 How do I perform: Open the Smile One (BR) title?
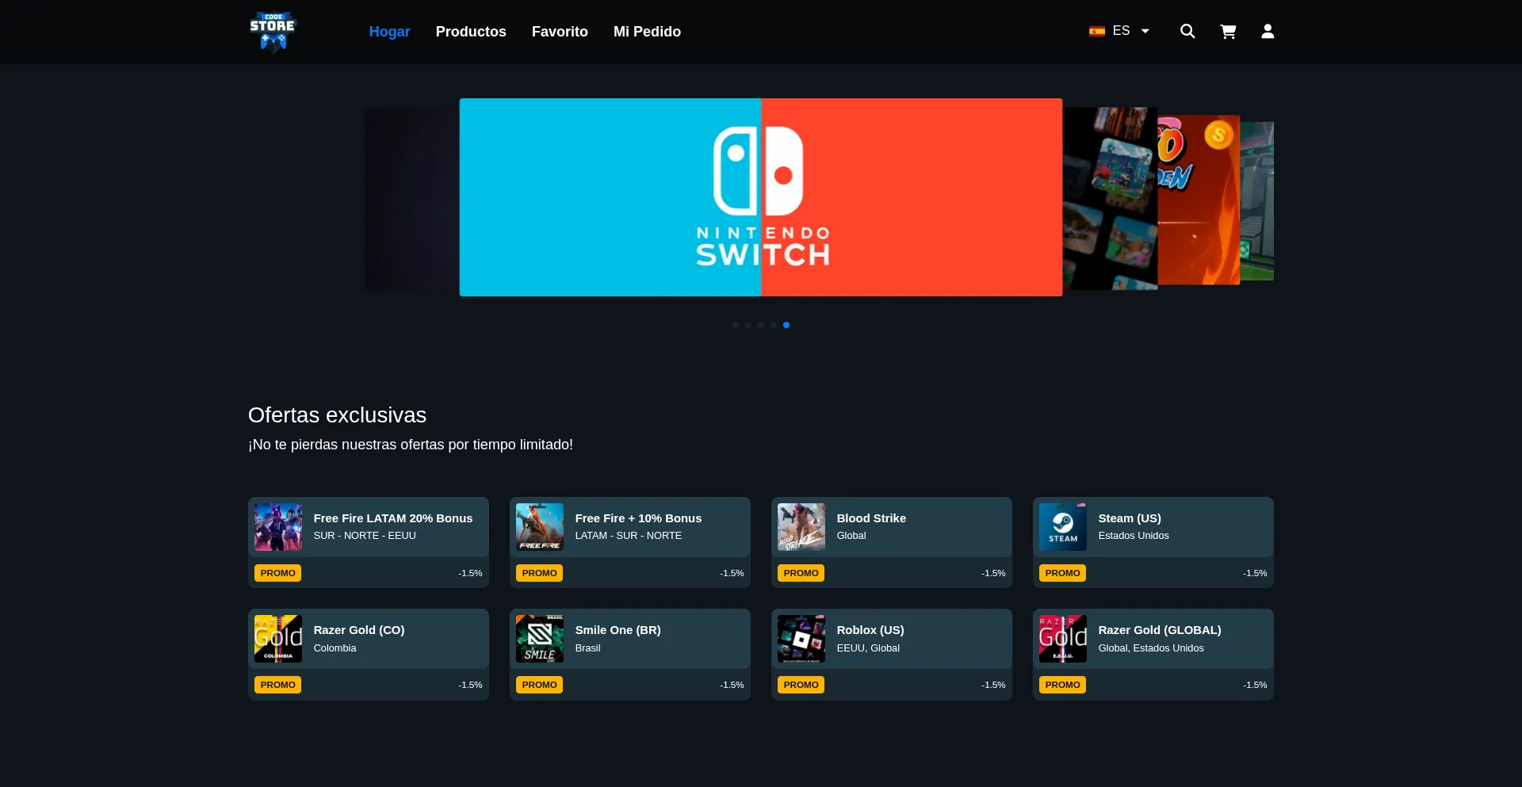(x=618, y=630)
